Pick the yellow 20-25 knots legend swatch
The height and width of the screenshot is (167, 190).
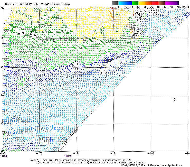(142, 3)
